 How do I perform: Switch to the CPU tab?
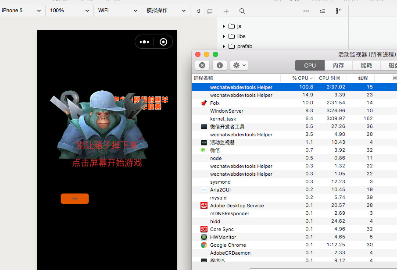pos(310,66)
